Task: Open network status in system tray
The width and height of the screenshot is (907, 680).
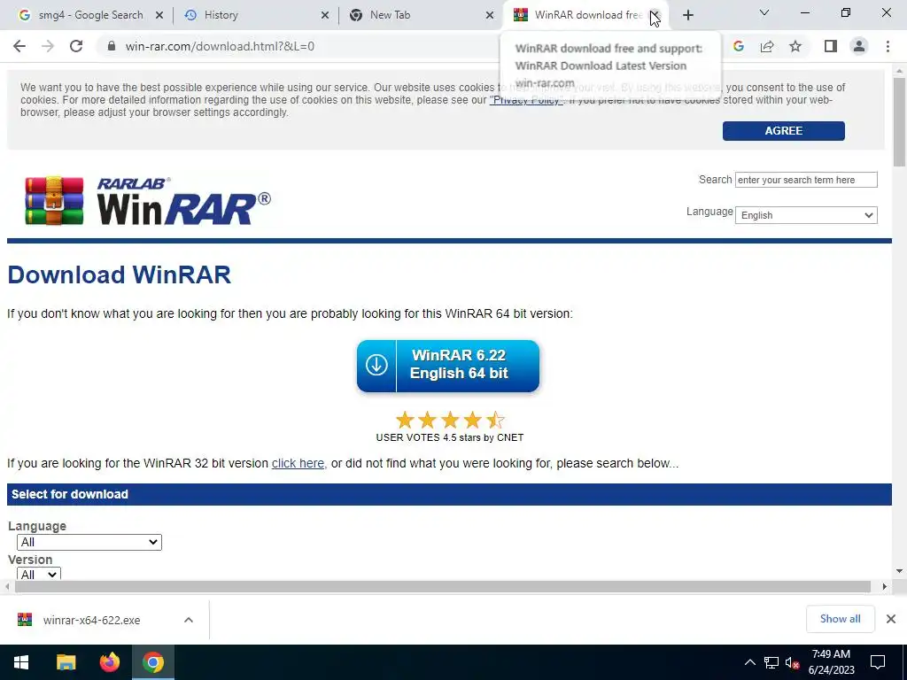Action: pos(771,662)
